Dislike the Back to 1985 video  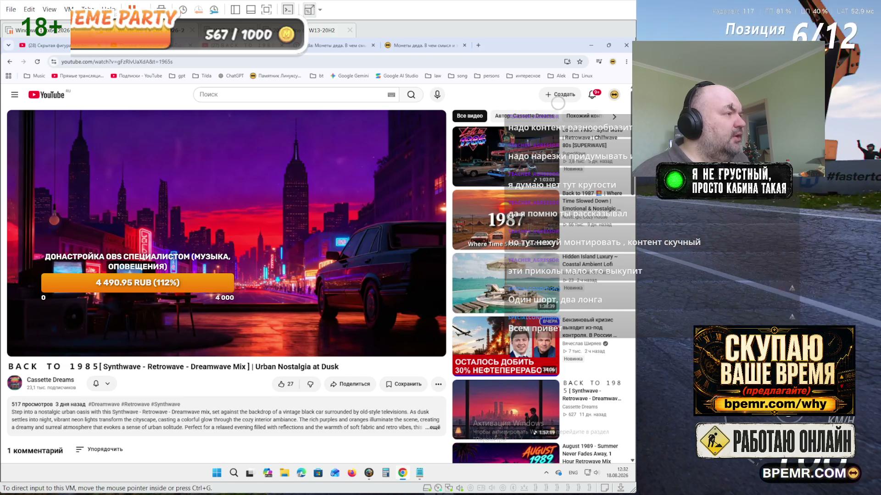click(310, 384)
